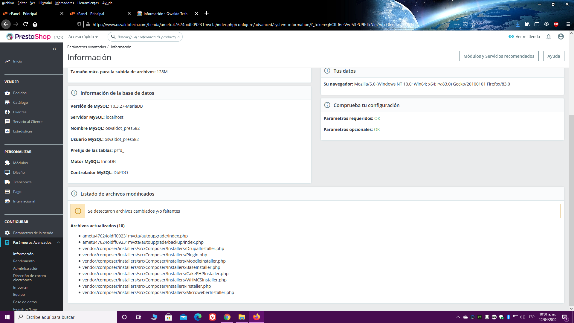This screenshot has height=323, width=574.
Task: Collapse the Parámetros Avanzados submenu
Action: (58, 243)
